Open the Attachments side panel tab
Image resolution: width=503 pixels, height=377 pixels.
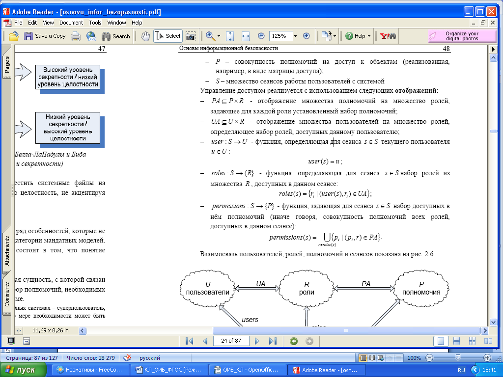coord(7,251)
